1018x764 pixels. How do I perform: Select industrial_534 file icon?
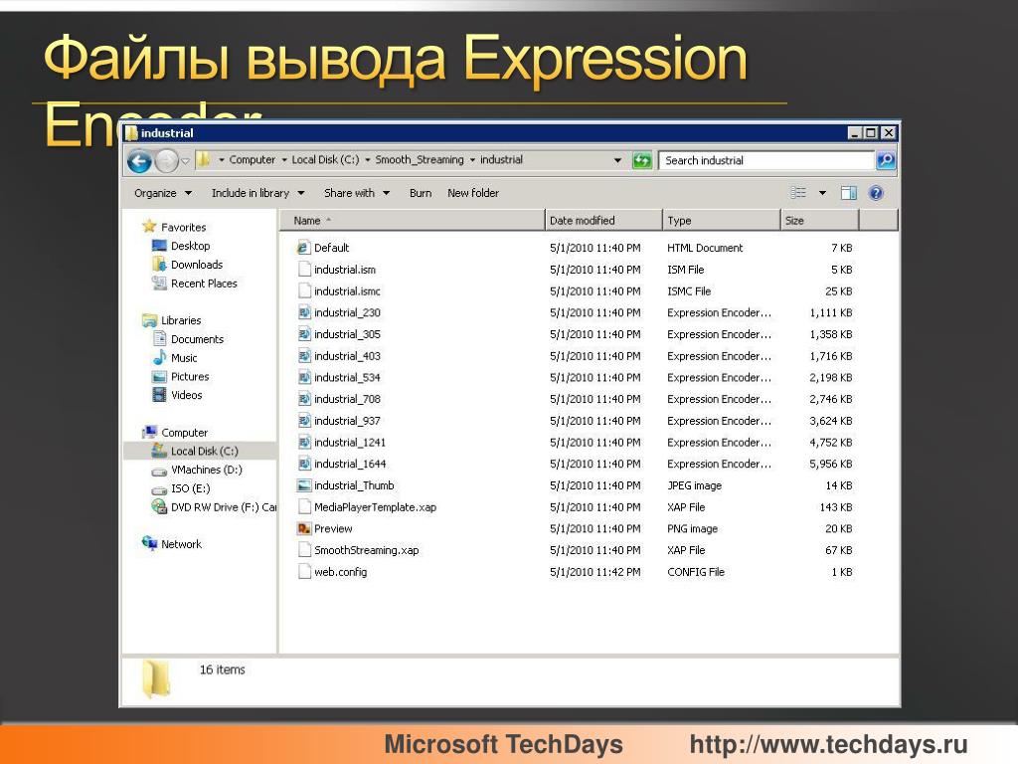(x=303, y=377)
